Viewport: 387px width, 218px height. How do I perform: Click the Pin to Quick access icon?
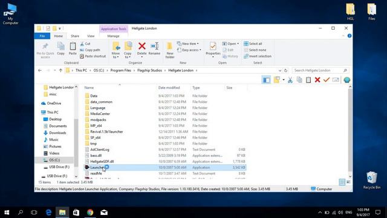(45, 46)
